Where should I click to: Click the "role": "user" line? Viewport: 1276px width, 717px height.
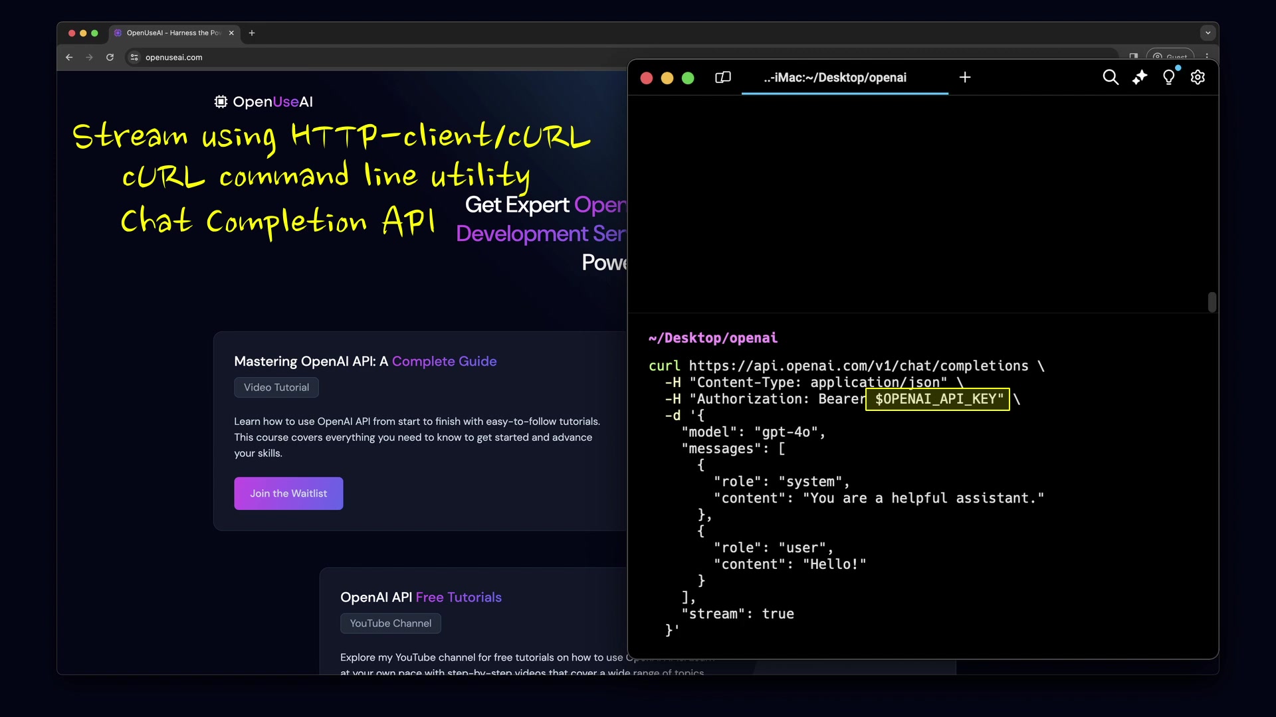(774, 548)
